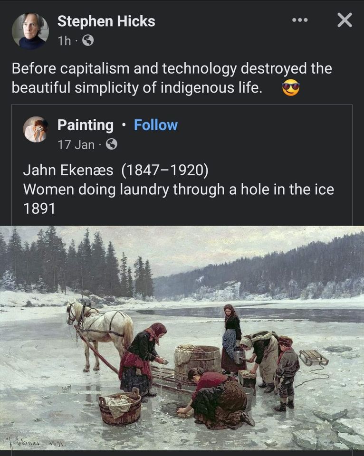Open the 1h post timestamp
This screenshot has height=456, width=364.
pos(64,41)
